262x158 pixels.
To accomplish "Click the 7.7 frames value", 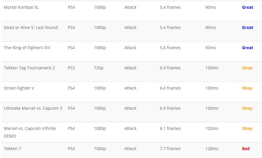I will [170, 149].
